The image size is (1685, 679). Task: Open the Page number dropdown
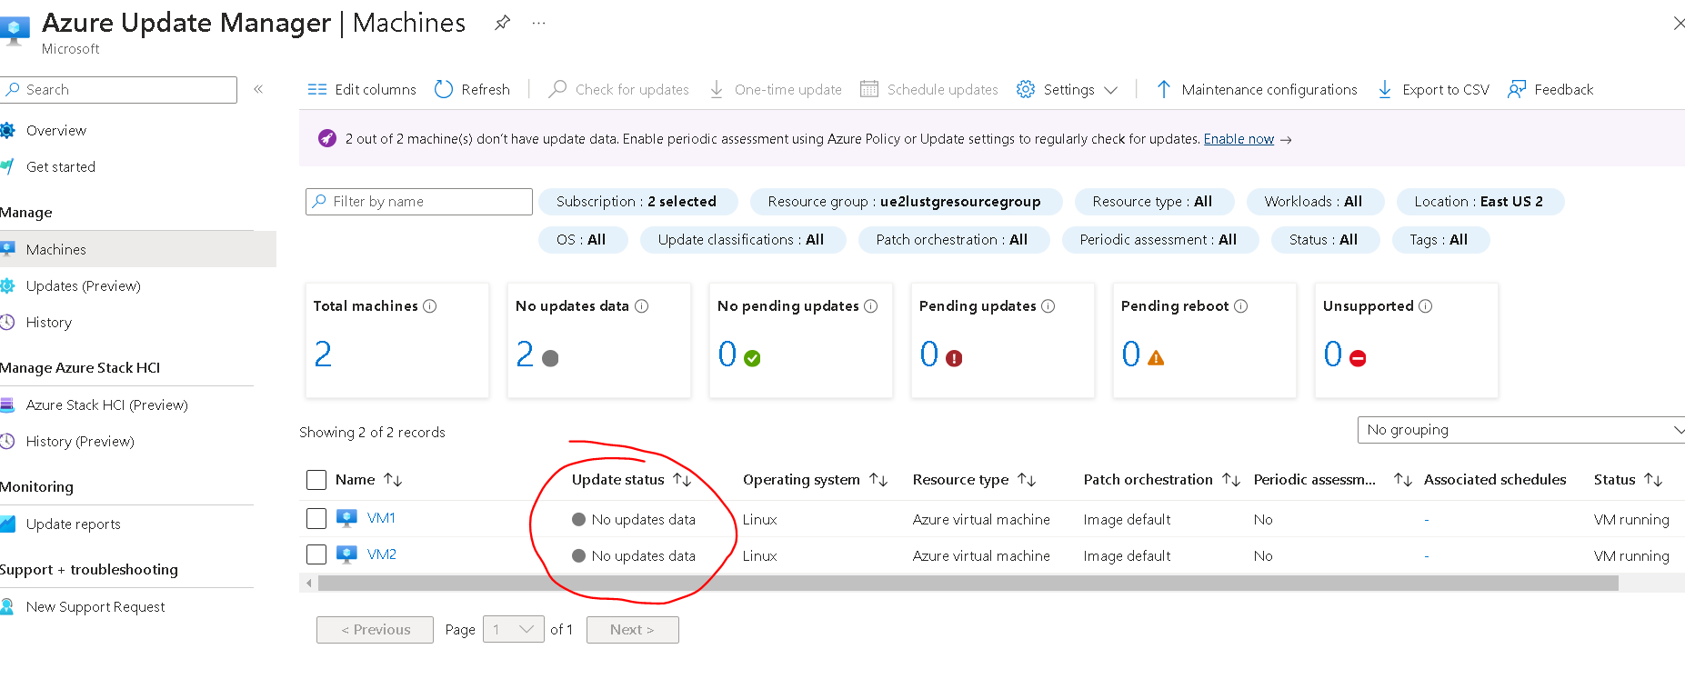point(514,629)
